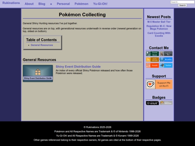195x146 pixels.
Task: Click the Shiny Event Distribution Guide thumbnail
Action: (38, 74)
